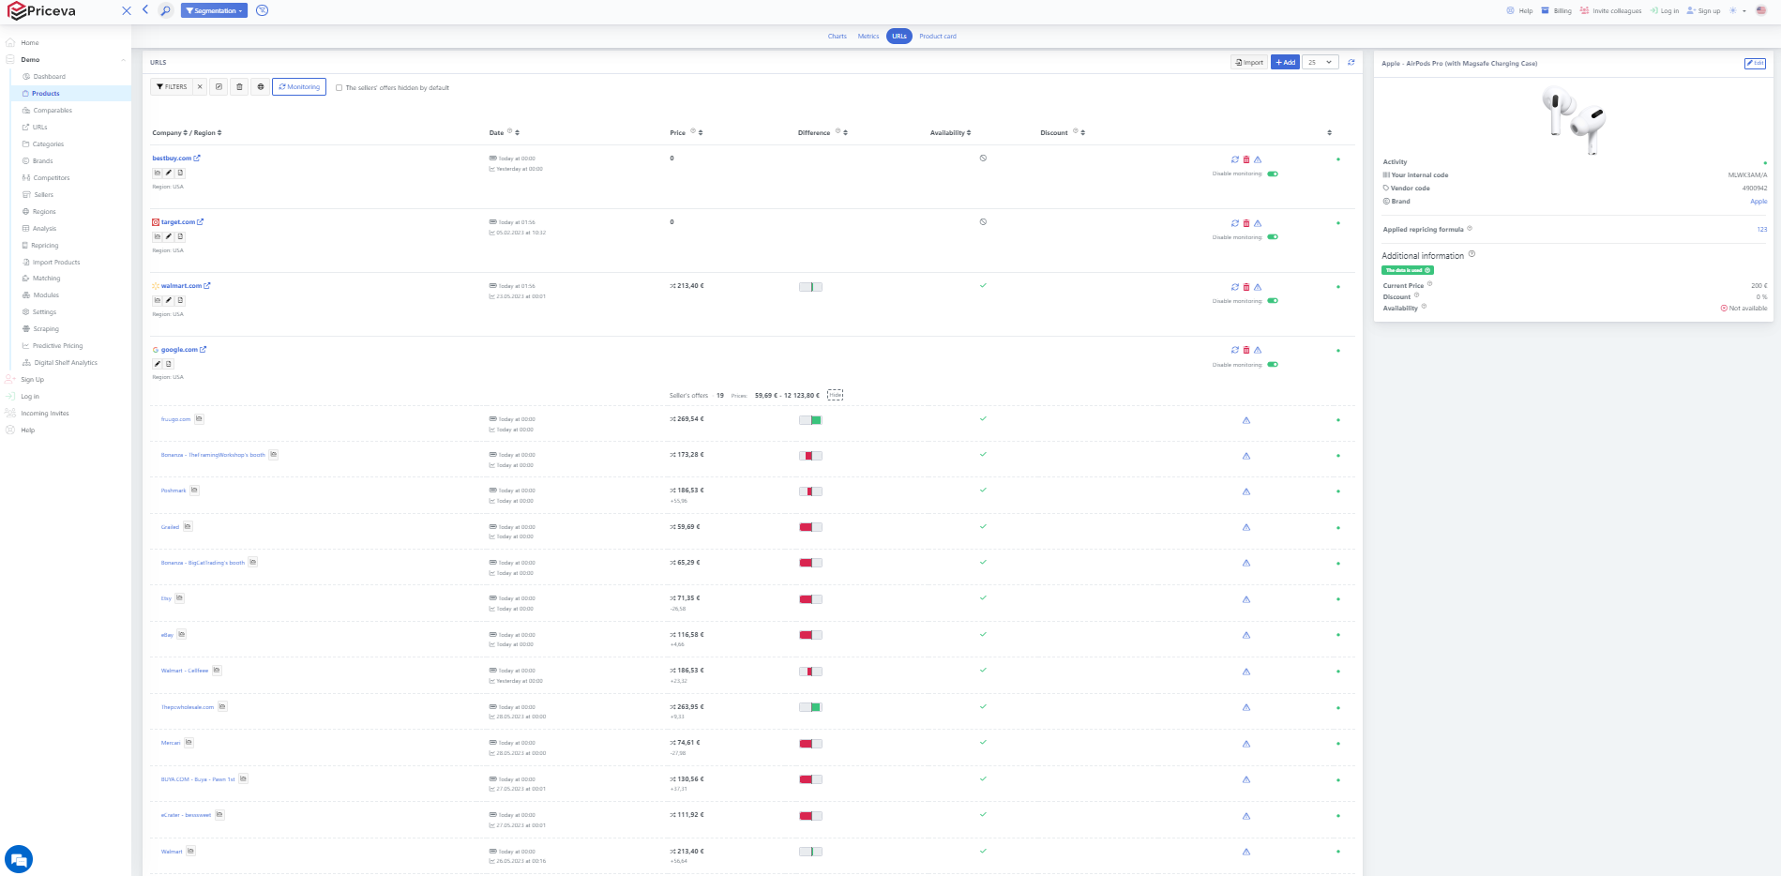Viewport: 1781px width, 876px height.
Task: Switch to the Metrics tab
Action: click(x=868, y=36)
